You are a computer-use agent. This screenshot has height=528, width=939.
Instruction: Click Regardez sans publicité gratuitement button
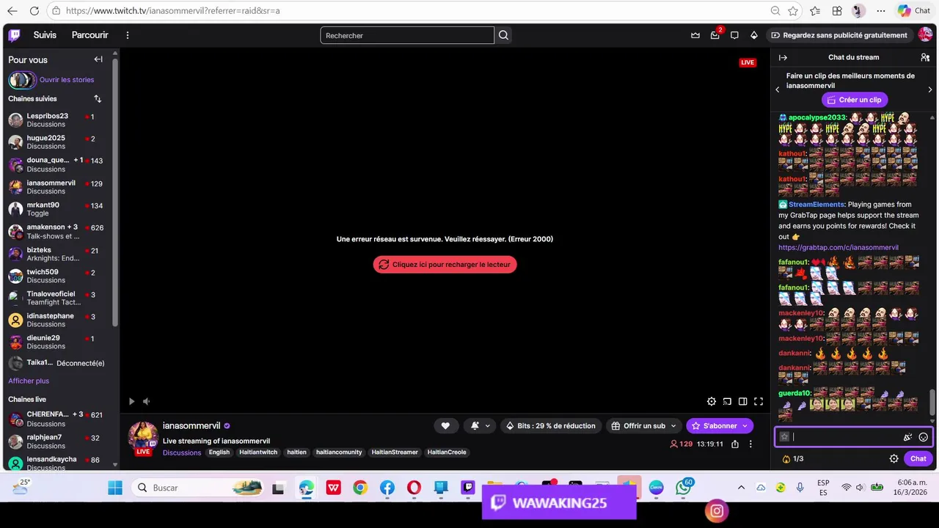point(838,35)
